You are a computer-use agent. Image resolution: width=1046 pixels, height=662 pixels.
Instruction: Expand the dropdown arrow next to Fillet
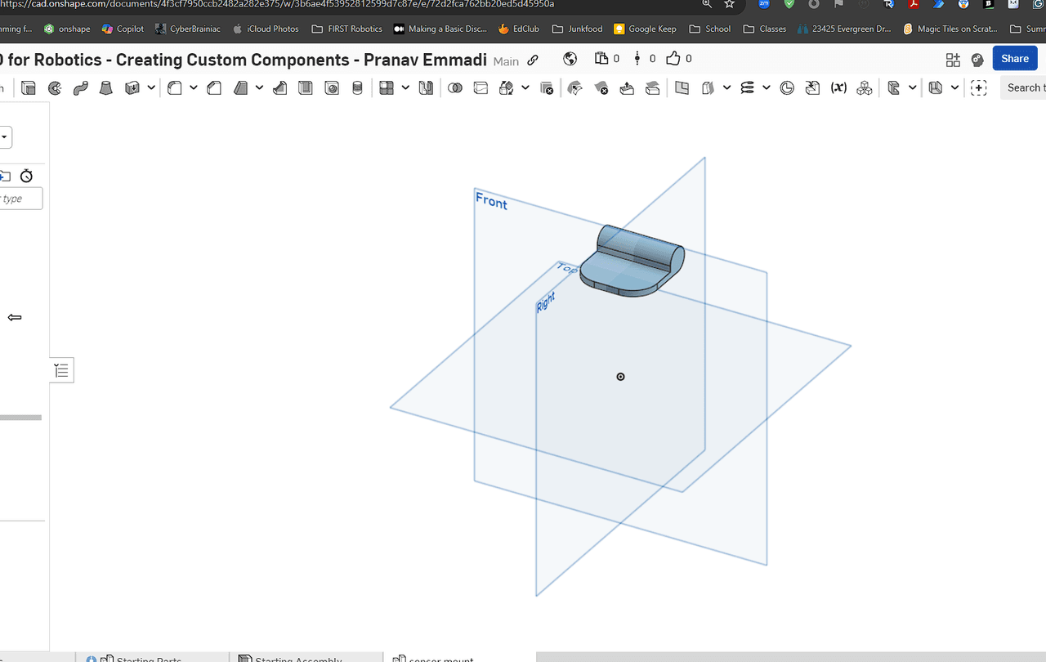(x=194, y=88)
